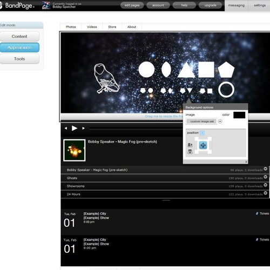Select the Showrooms track row
270x270 pixels.
(x=165, y=186)
